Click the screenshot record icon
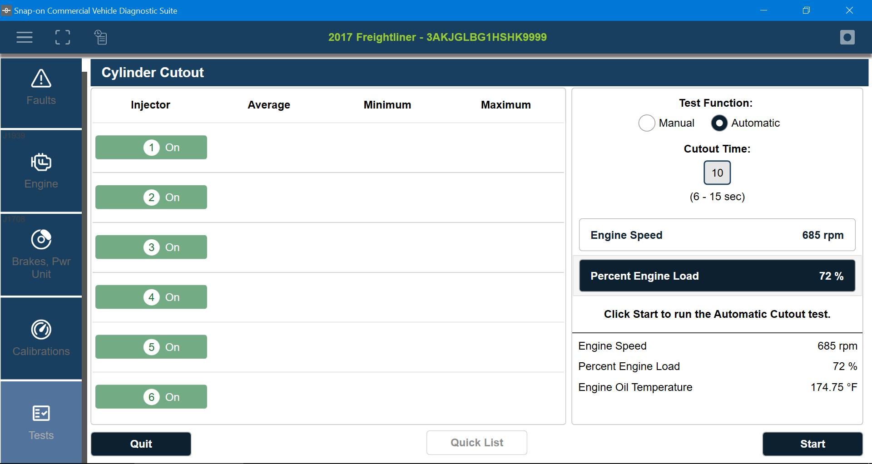872x464 pixels. pyautogui.click(x=847, y=37)
